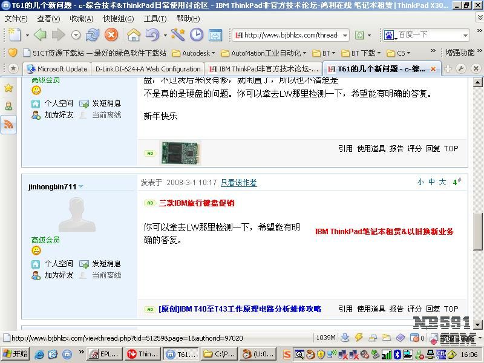Expand the address bar URL dropdown
This screenshot has width=484, height=363.
tap(344, 35)
